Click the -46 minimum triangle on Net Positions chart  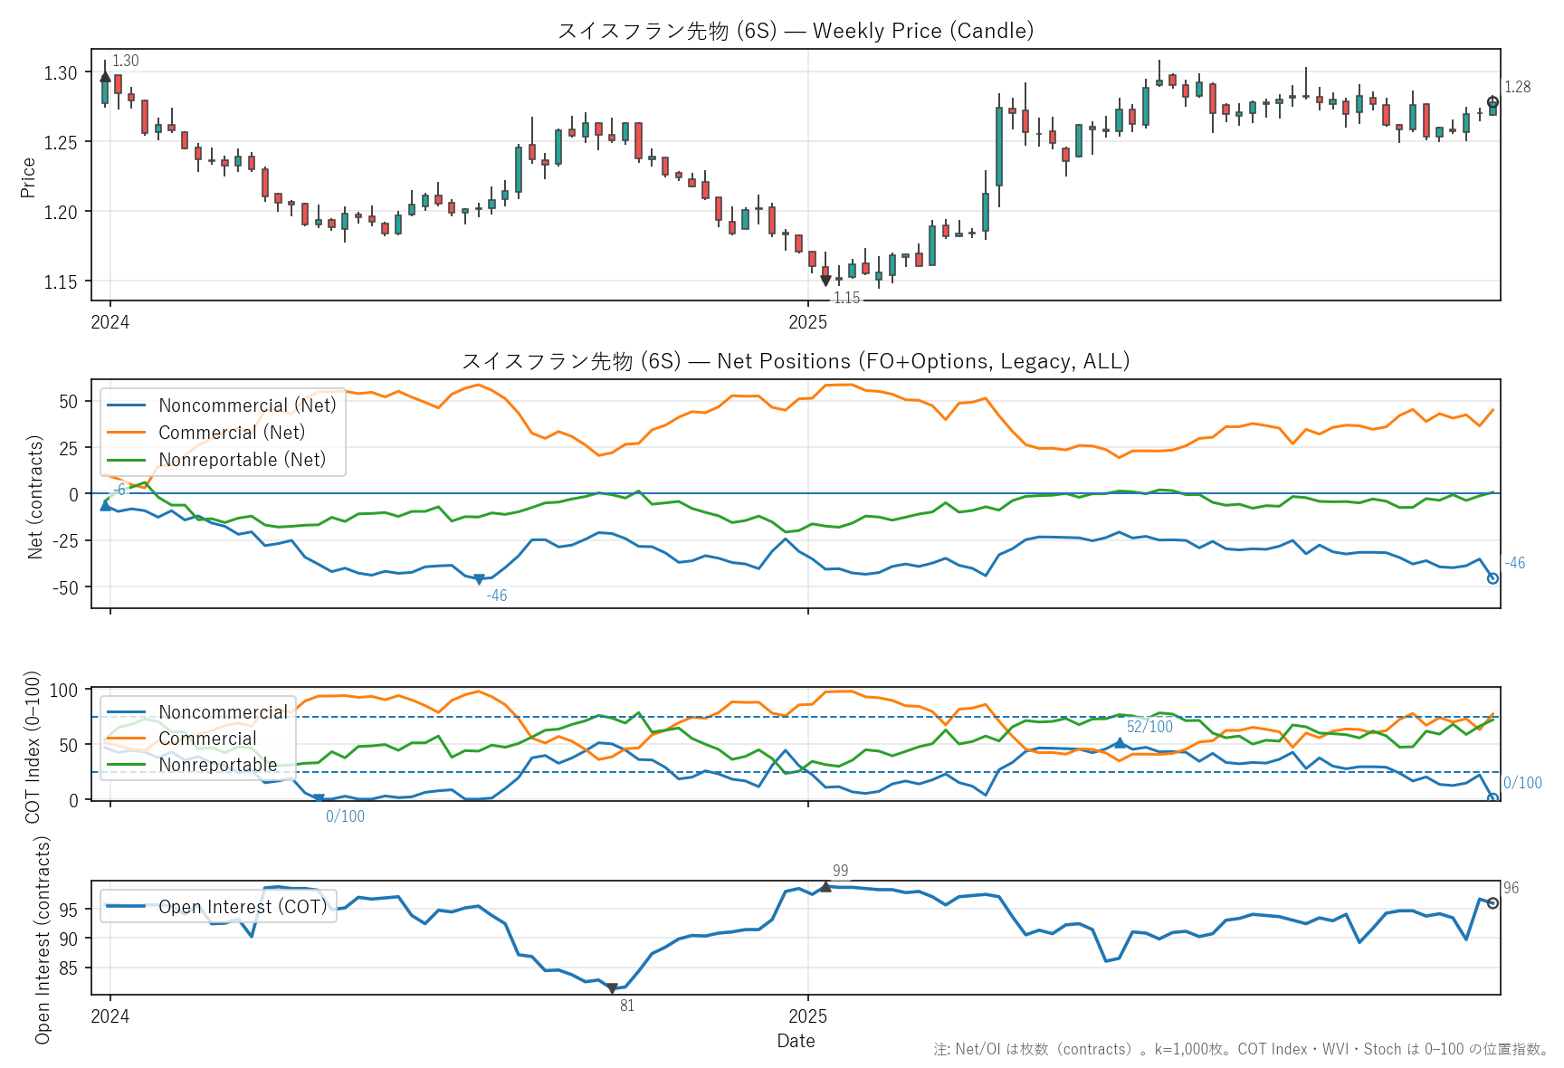pos(479,579)
